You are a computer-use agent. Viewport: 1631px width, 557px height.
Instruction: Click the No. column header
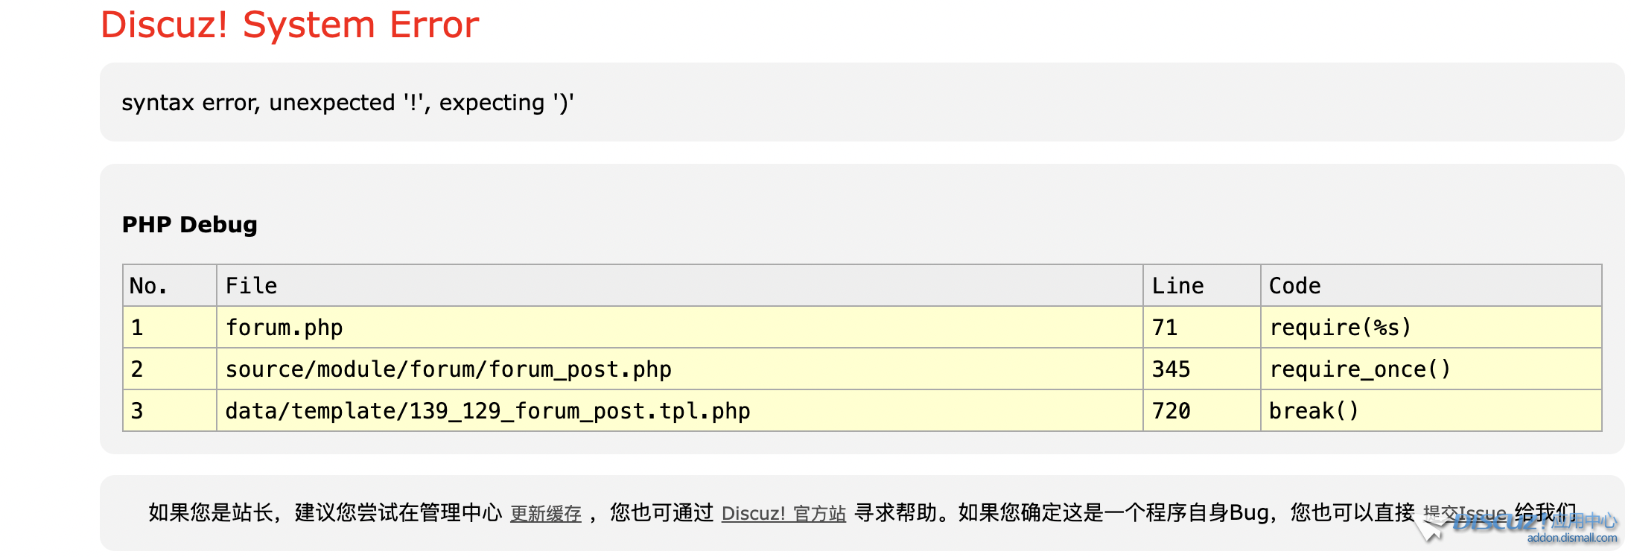[148, 286]
